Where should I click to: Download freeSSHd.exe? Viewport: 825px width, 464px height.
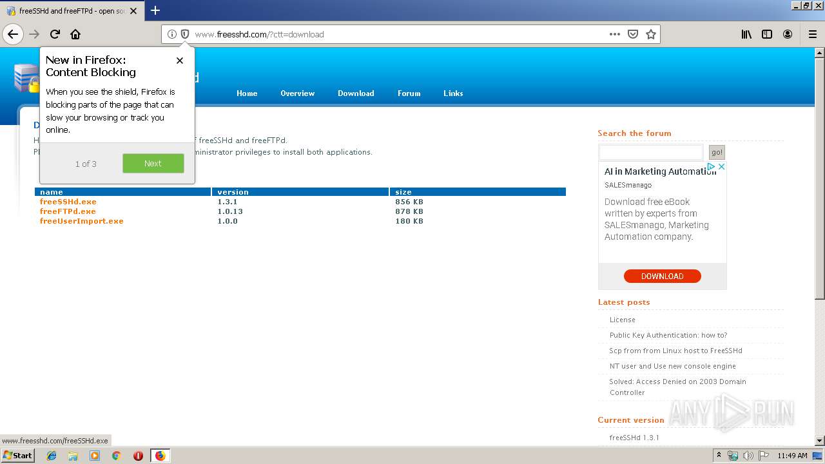click(68, 202)
